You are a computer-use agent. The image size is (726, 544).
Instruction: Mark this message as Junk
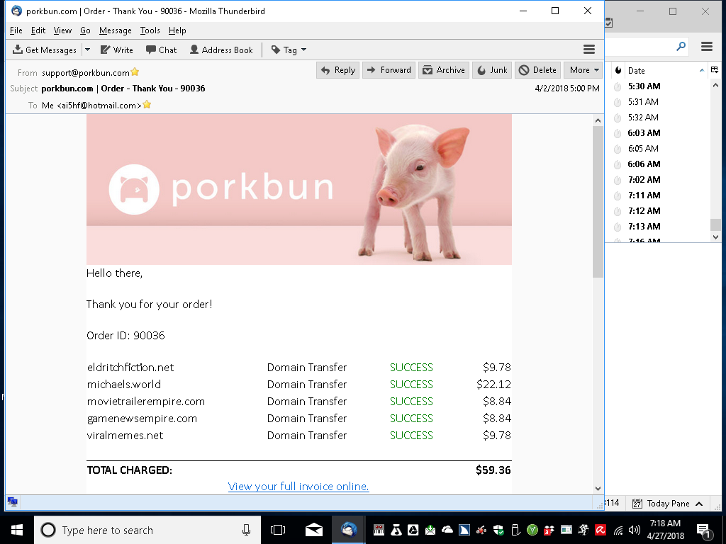(x=492, y=70)
